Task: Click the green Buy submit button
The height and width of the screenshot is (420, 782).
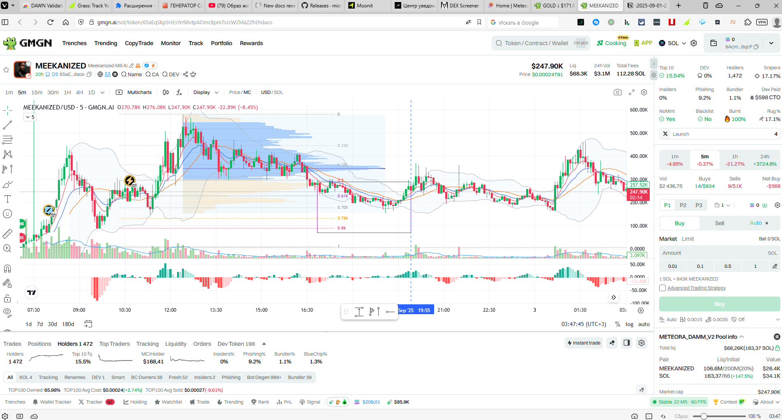Action: [719, 304]
